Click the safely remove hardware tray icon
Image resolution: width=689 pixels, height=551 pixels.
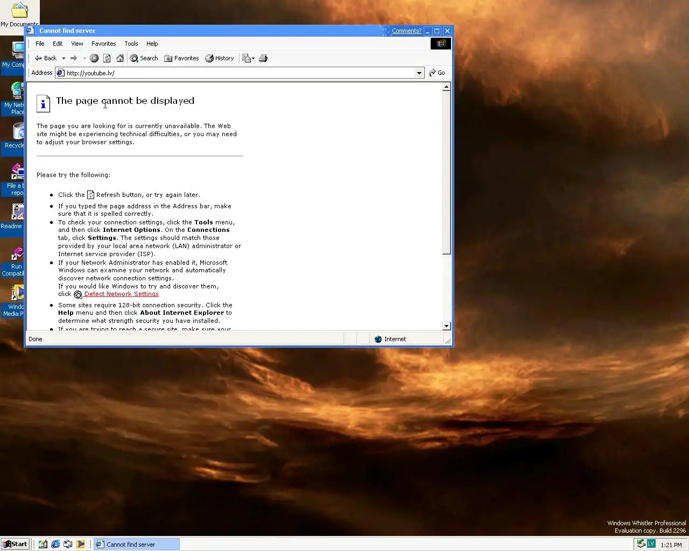pos(641,543)
